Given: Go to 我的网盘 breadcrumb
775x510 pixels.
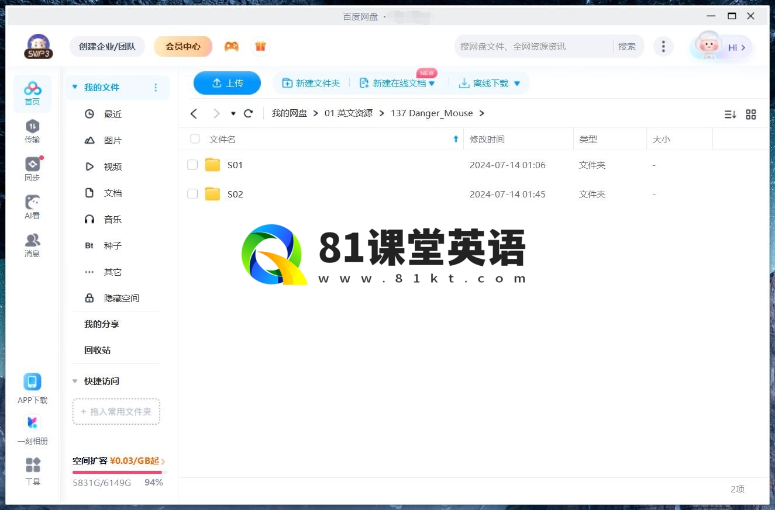Looking at the screenshot, I should [x=290, y=113].
